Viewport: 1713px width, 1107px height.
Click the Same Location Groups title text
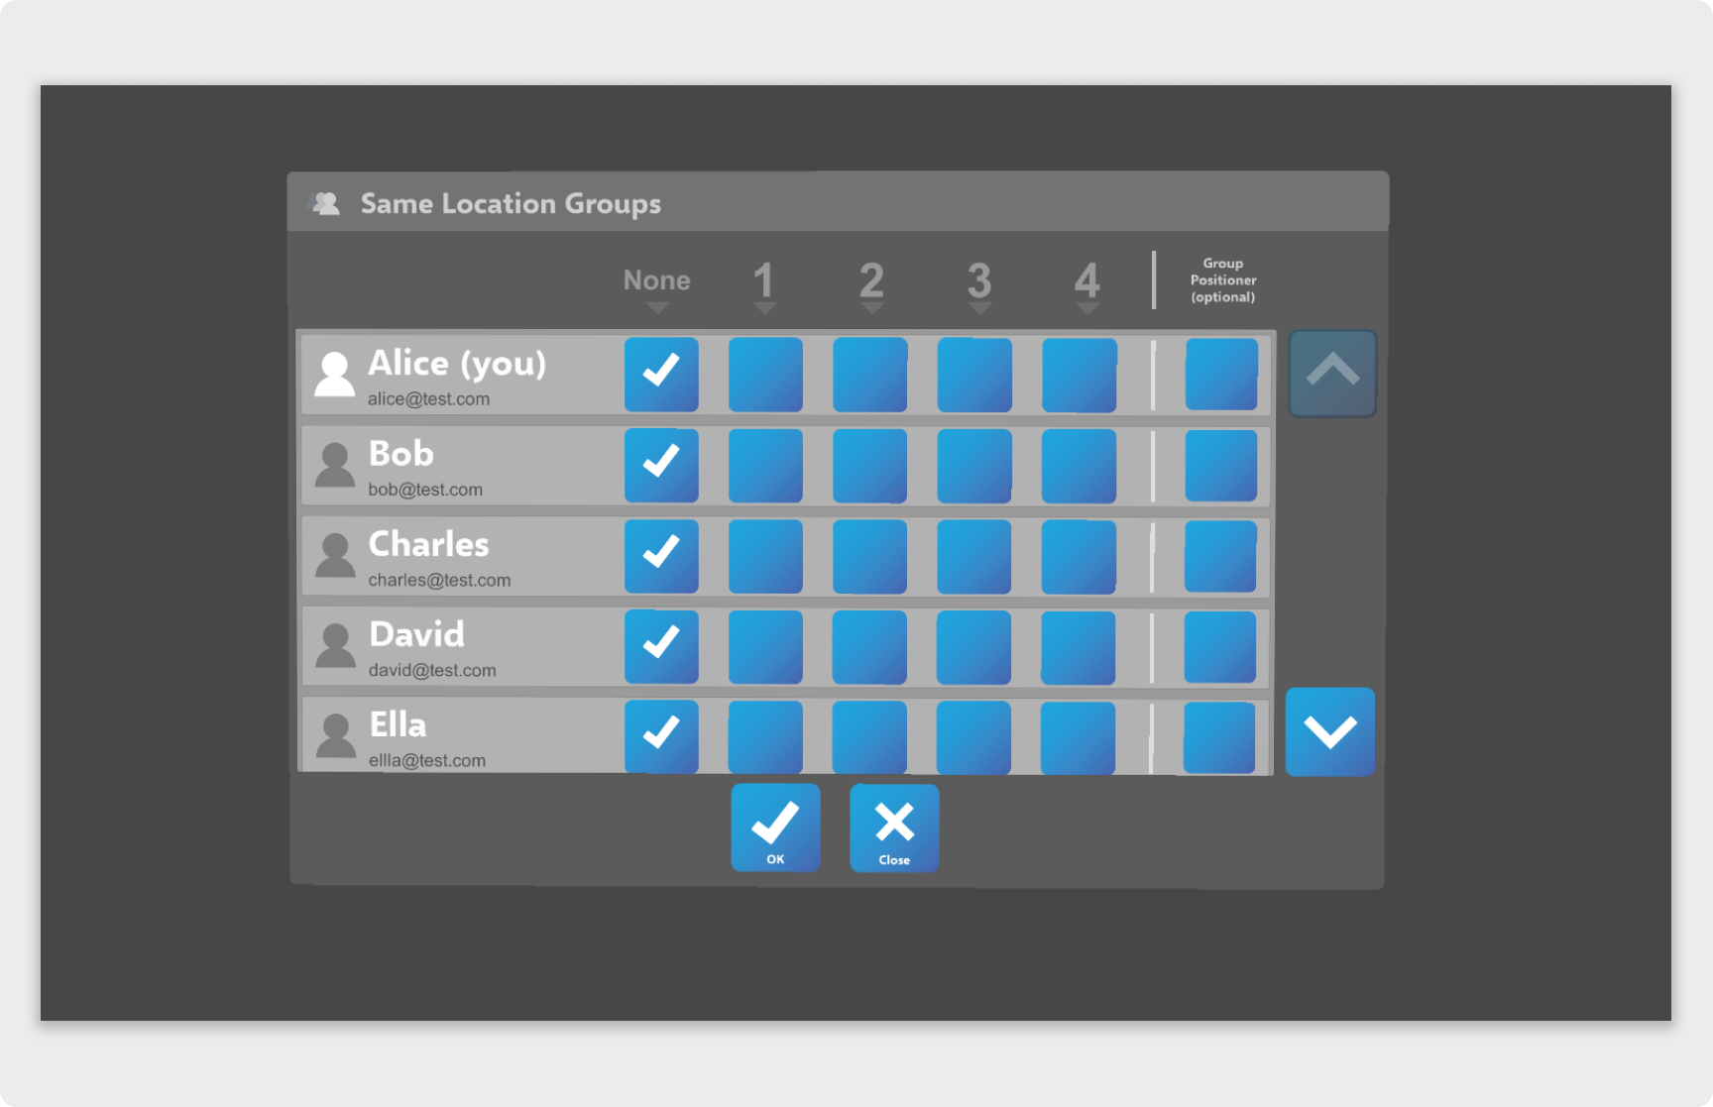511,204
